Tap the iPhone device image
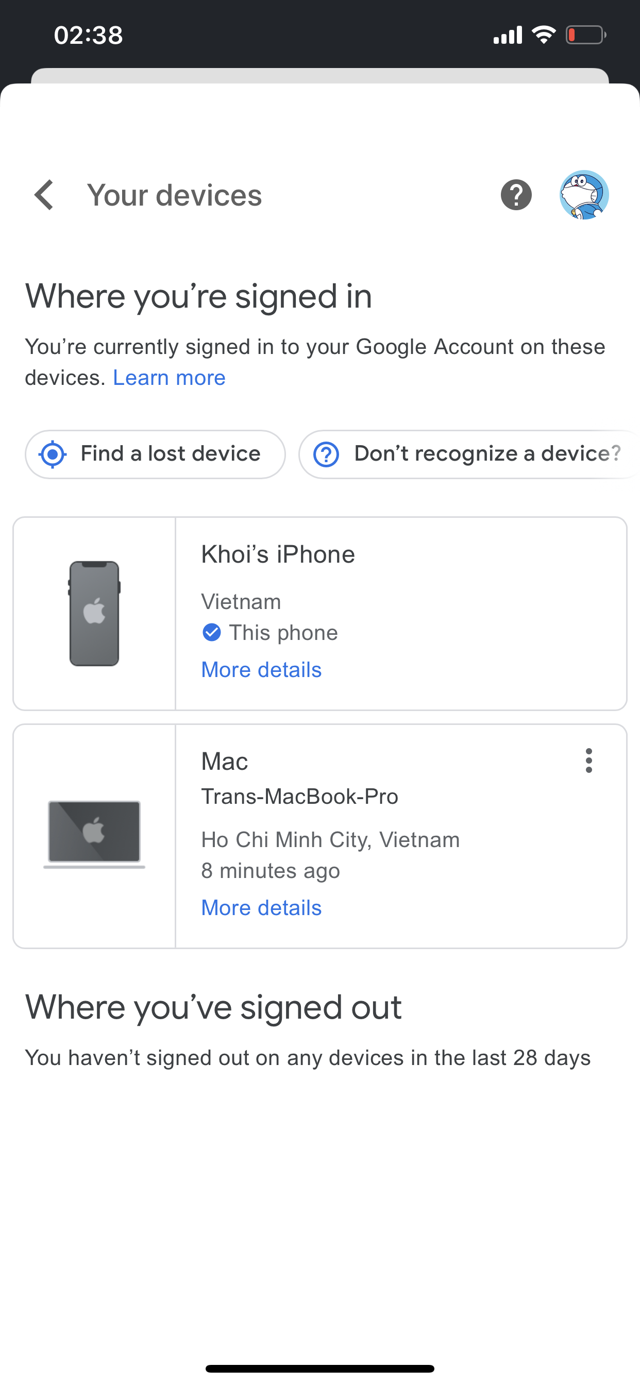The image size is (640, 1385). (x=94, y=614)
